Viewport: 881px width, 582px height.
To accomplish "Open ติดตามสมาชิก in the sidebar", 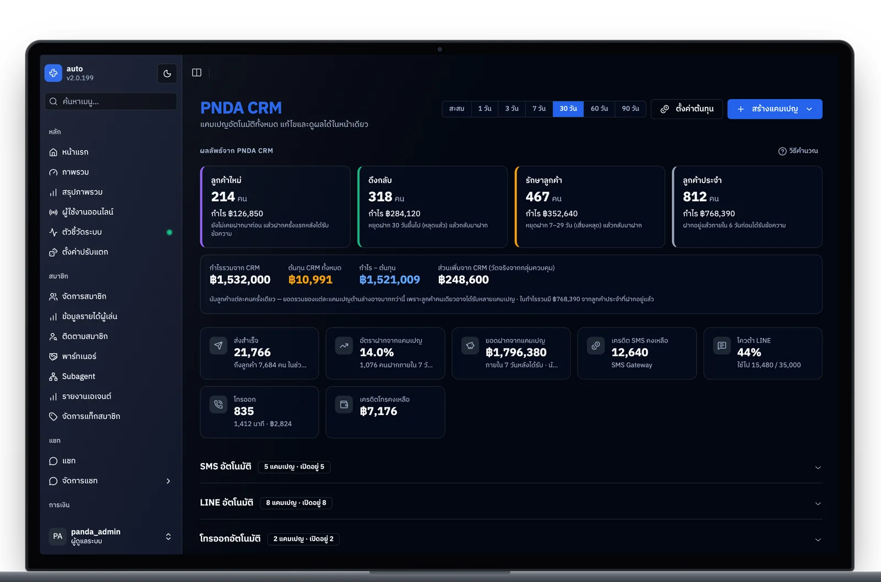I will [111, 336].
